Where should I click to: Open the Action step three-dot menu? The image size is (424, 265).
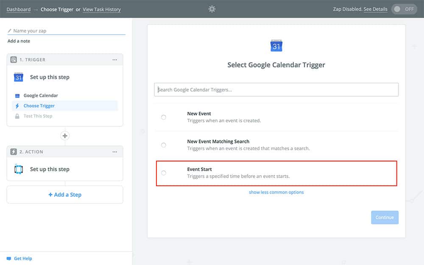114,152
